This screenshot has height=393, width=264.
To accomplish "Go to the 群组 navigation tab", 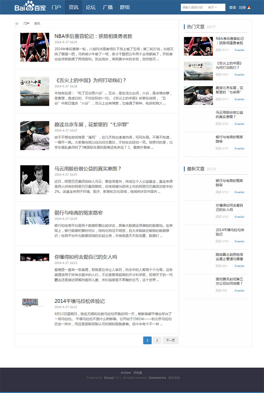I will click(125, 7).
